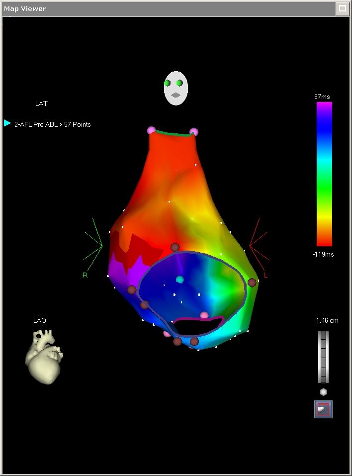Viewport: 352px width, 476px height.
Task: Click the red L left-side marker
Action: click(265, 276)
